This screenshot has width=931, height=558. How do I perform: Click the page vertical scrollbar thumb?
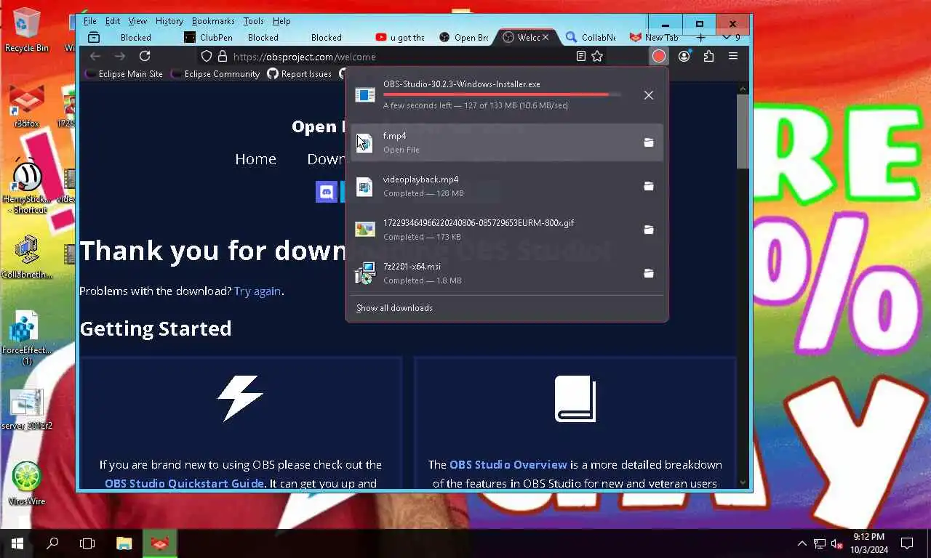click(743, 131)
